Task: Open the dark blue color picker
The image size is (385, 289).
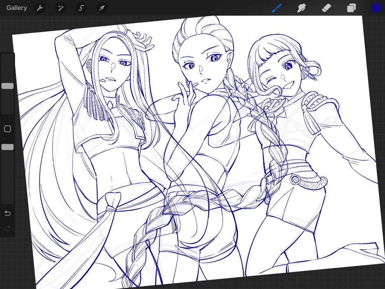Action: (x=376, y=8)
